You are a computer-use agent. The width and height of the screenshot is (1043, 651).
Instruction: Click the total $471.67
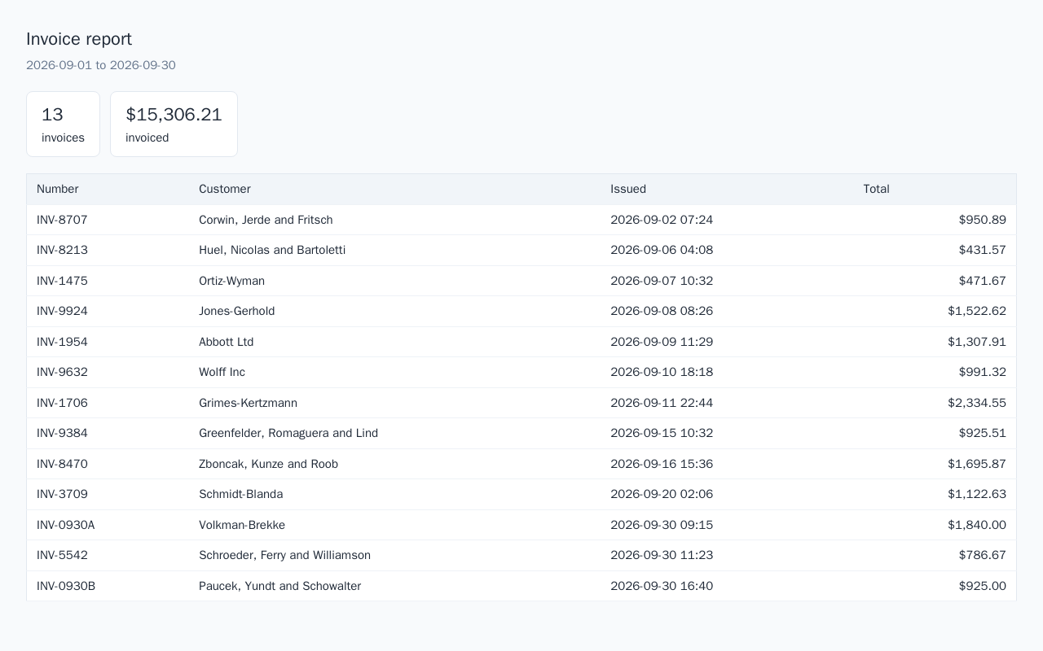[x=983, y=281]
